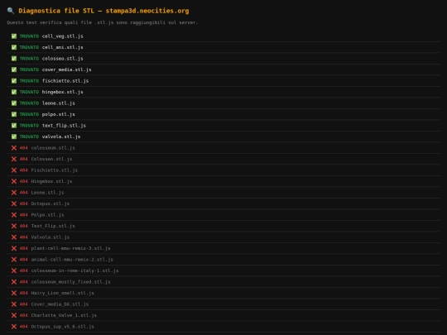Click the red X icon for colosseum.stl.js
447x335 pixels.
(14, 148)
